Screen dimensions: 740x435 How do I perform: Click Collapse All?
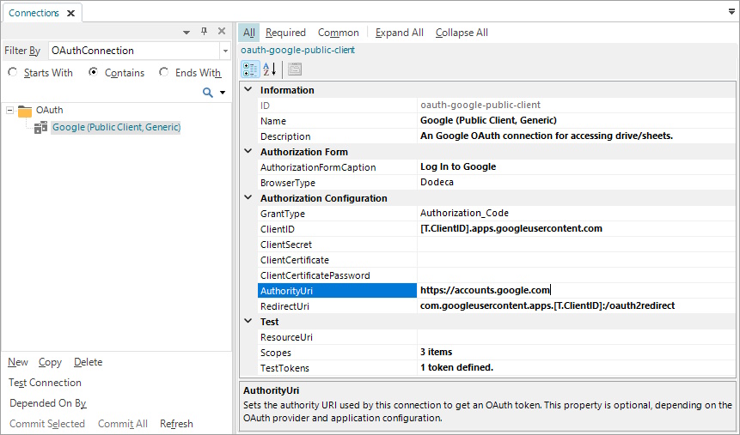(x=462, y=33)
